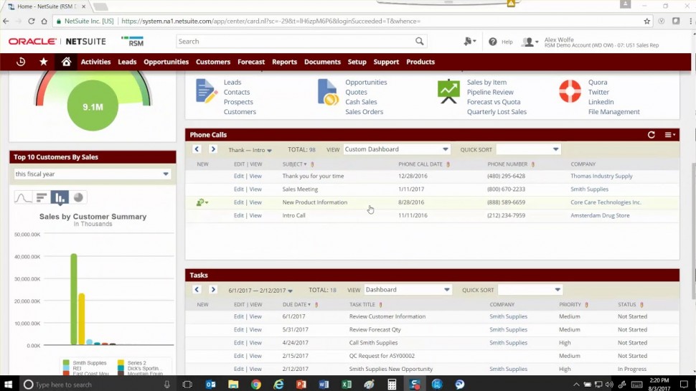696x391 pixels.
Task: Open the Opportunities menu
Action: click(166, 62)
